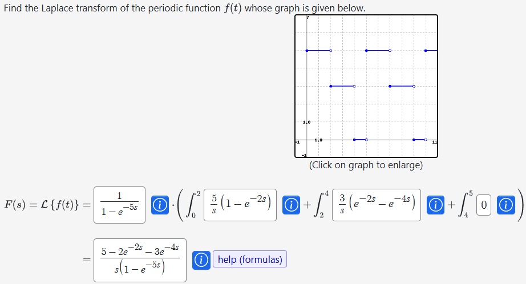Click info icon after the 2-to-4 integral field
Viewport: 526px width, 284px height.
(435, 205)
